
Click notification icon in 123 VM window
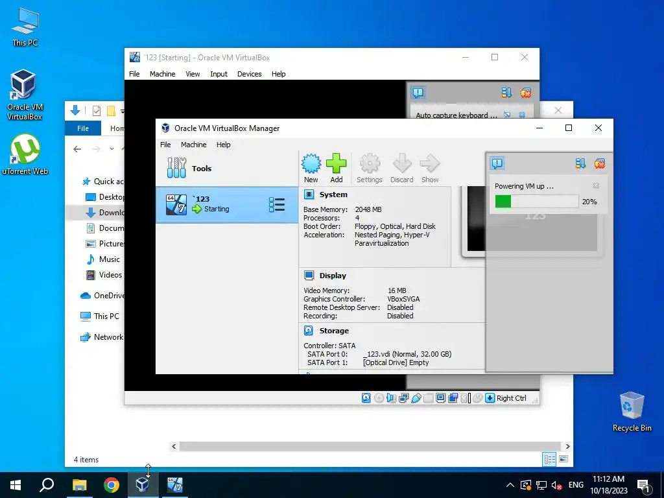(418, 92)
